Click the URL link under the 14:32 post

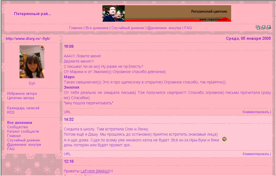(67, 154)
